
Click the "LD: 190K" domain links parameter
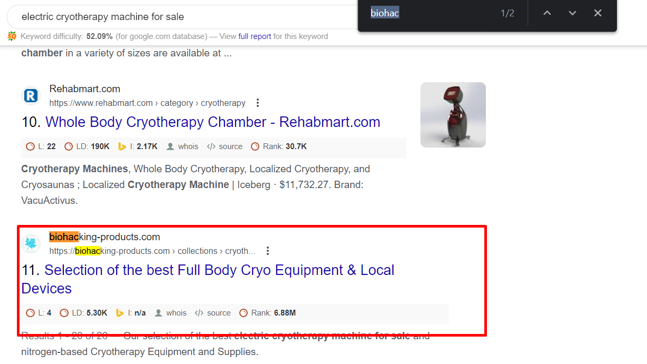pyautogui.click(x=87, y=146)
